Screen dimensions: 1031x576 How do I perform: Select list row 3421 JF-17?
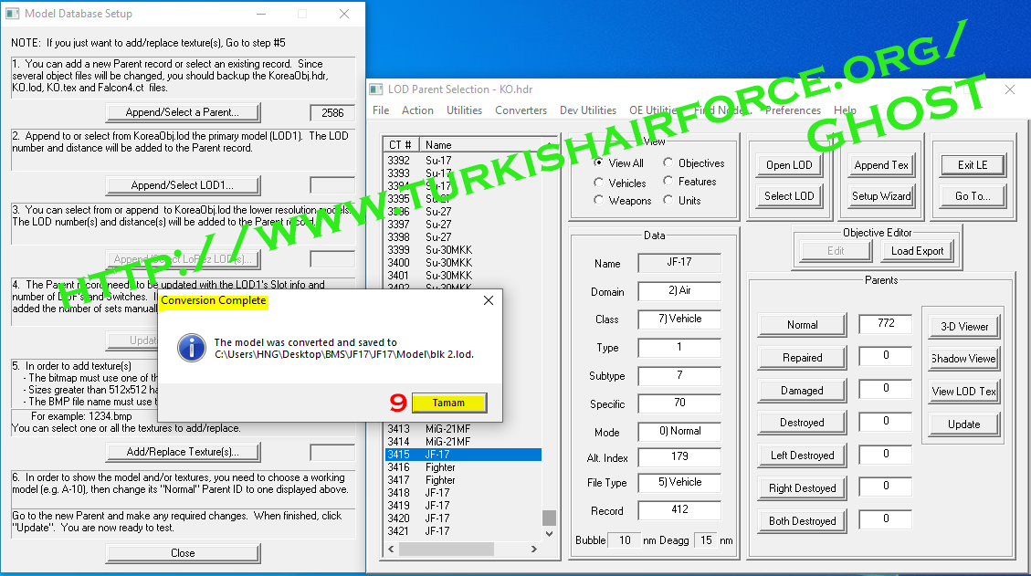(463, 531)
